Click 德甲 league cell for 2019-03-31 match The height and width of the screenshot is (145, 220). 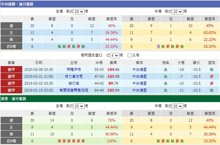11,77
